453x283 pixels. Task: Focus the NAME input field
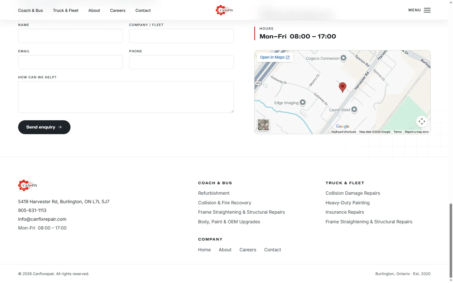[x=70, y=36]
